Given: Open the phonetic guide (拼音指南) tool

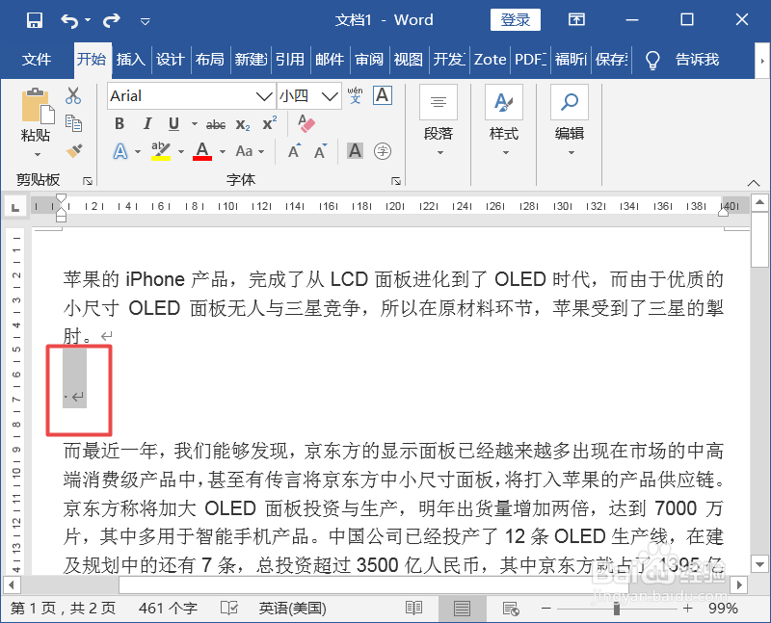Looking at the screenshot, I should (355, 96).
